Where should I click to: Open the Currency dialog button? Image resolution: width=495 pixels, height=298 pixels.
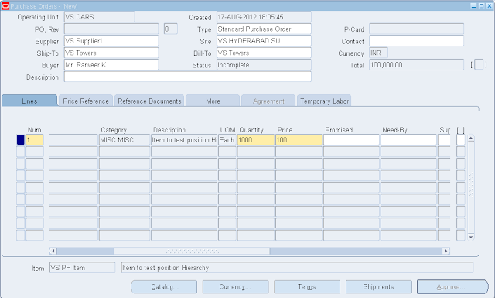click(235, 286)
